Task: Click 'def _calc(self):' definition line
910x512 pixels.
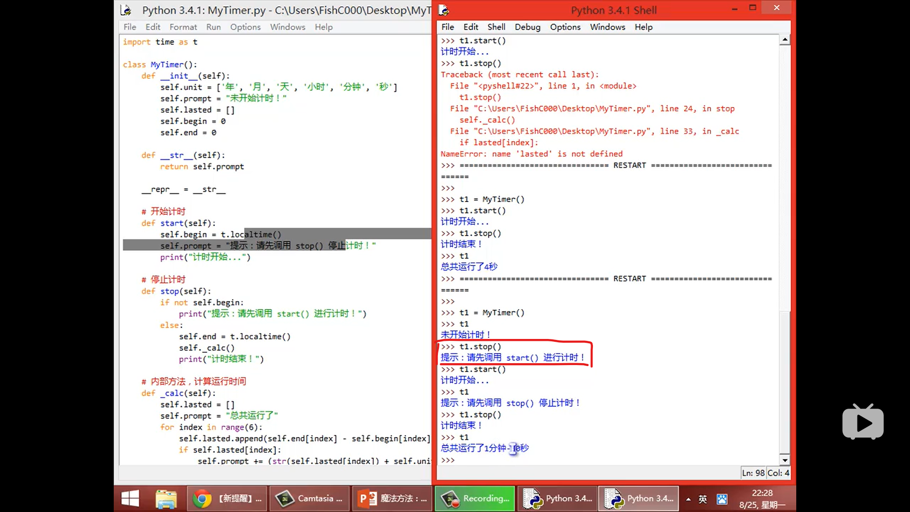Action: pyautogui.click(x=178, y=393)
